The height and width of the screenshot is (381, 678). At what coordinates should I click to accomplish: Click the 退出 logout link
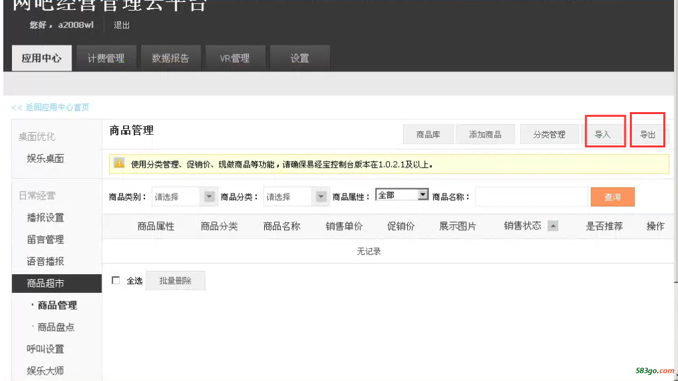click(122, 25)
